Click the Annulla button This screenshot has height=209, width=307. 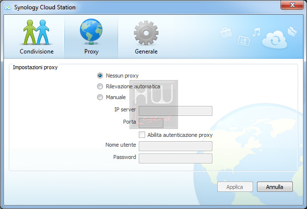(275, 187)
